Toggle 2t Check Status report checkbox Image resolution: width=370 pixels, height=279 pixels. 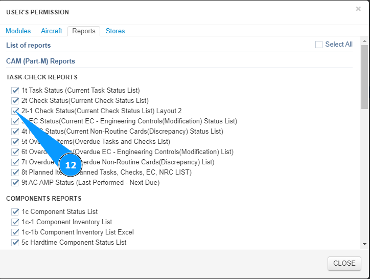coord(15,101)
